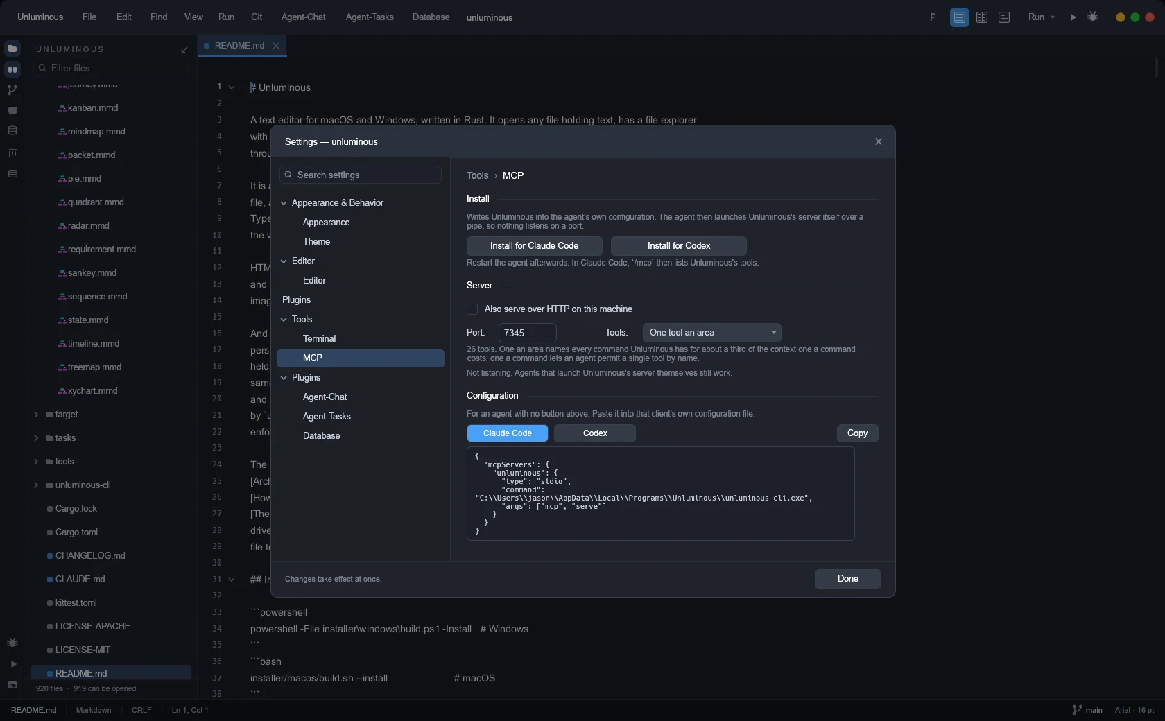Select the preview layout icon in toolbar

pos(1004,17)
